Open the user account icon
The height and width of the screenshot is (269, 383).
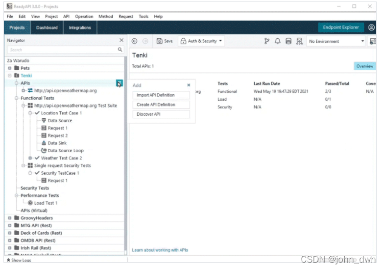pyautogui.click(x=371, y=27)
